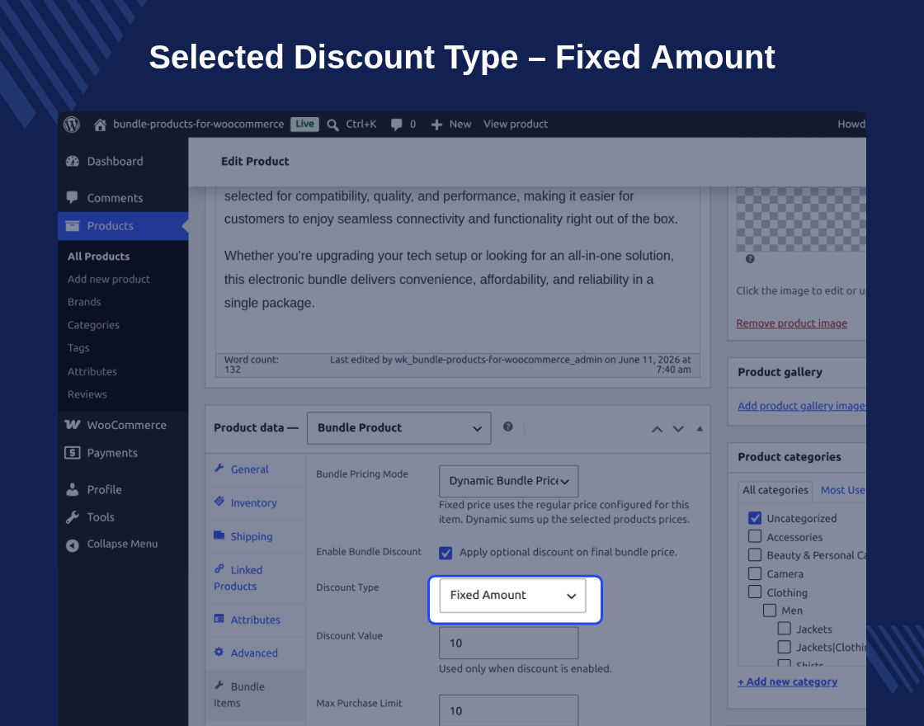
Task: Click Add product gallery images link
Action: click(x=801, y=406)
